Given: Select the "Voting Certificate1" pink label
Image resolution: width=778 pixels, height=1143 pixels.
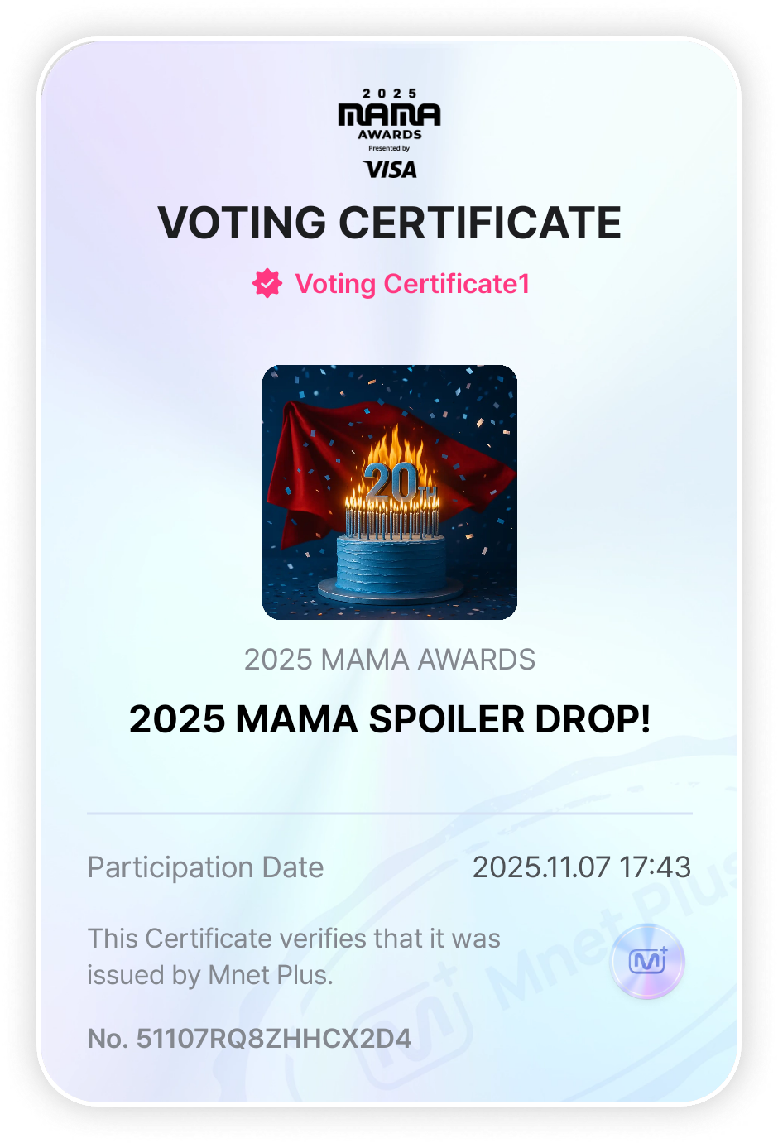Looking at the screenshot, I should [412, 284].
